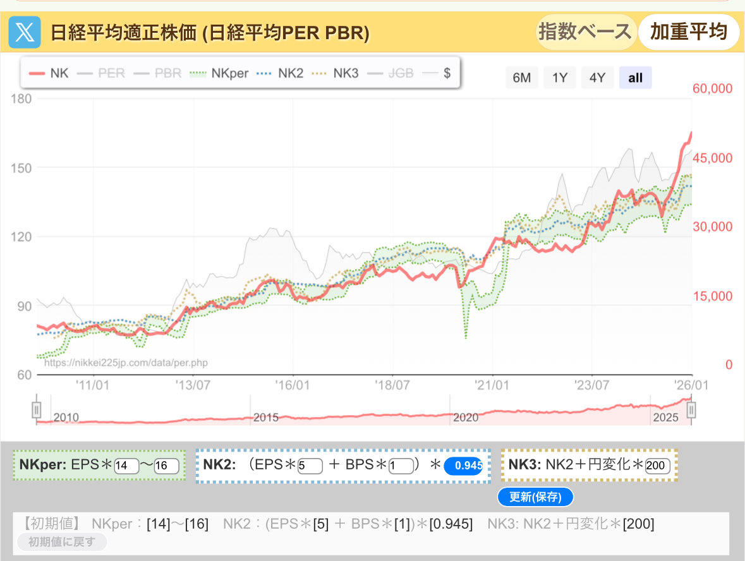Viewport: 745px width, 561px height.
Task: Toggle dollar ($) series in legend
Action: coord(437,73)
